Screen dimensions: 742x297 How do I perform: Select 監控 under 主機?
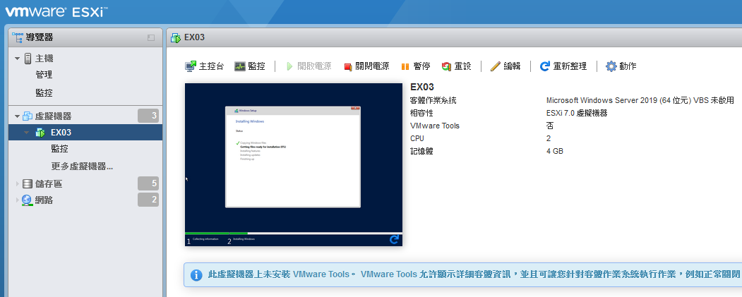44,92
